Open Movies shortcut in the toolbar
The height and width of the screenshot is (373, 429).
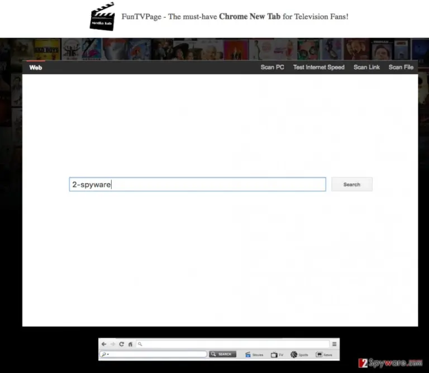click(x=254, y=355)
